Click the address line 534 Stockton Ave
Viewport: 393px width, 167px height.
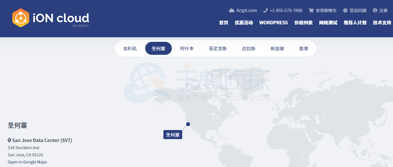pyautogui.click(x=23, y=148)
